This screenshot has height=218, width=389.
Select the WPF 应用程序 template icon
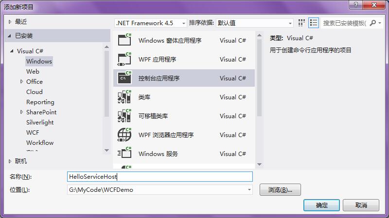pos(124,59)
